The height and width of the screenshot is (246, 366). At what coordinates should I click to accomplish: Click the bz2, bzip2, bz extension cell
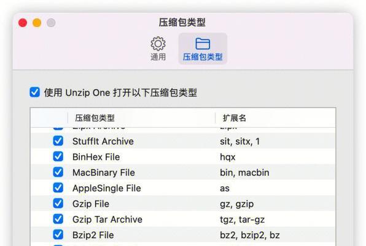coord(250,236)
